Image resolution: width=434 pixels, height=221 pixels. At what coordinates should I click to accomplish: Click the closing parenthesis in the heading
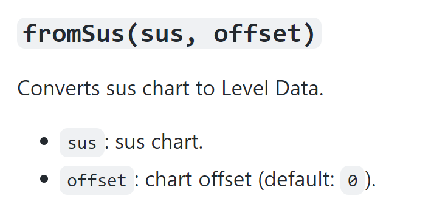point(310,34)
